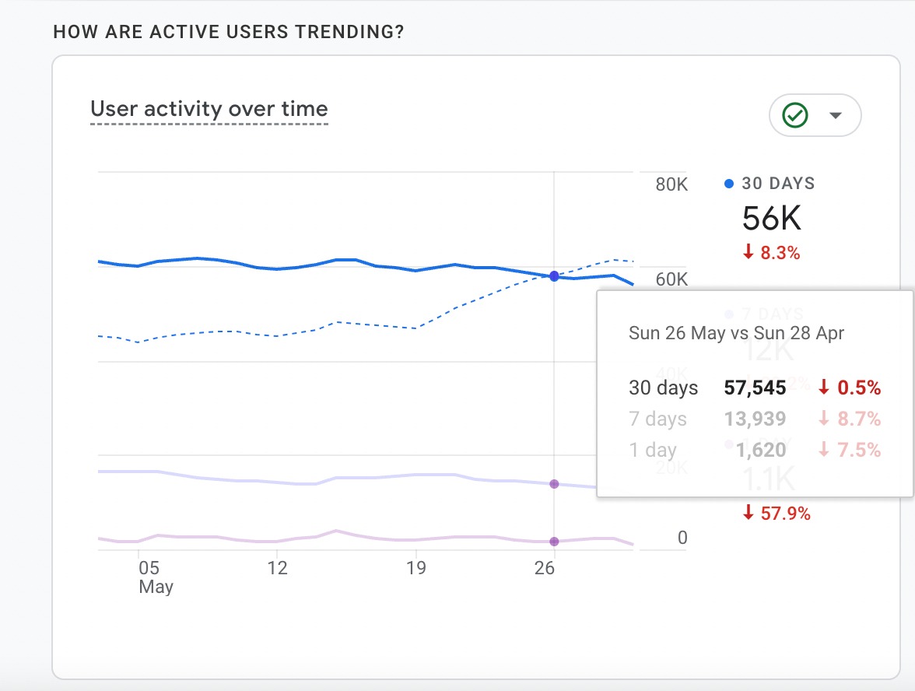Click the '30 days' row label in tooltip
This screenshot has height=691, width=915.
(x=664, y=388)
